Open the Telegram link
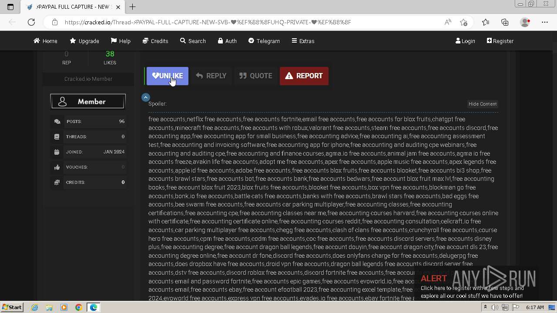 point(264,41)
